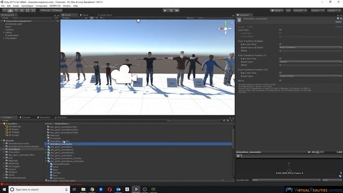
Task: Open the Account dropdown
Action: pyautogui.click(x=300, y=11)
